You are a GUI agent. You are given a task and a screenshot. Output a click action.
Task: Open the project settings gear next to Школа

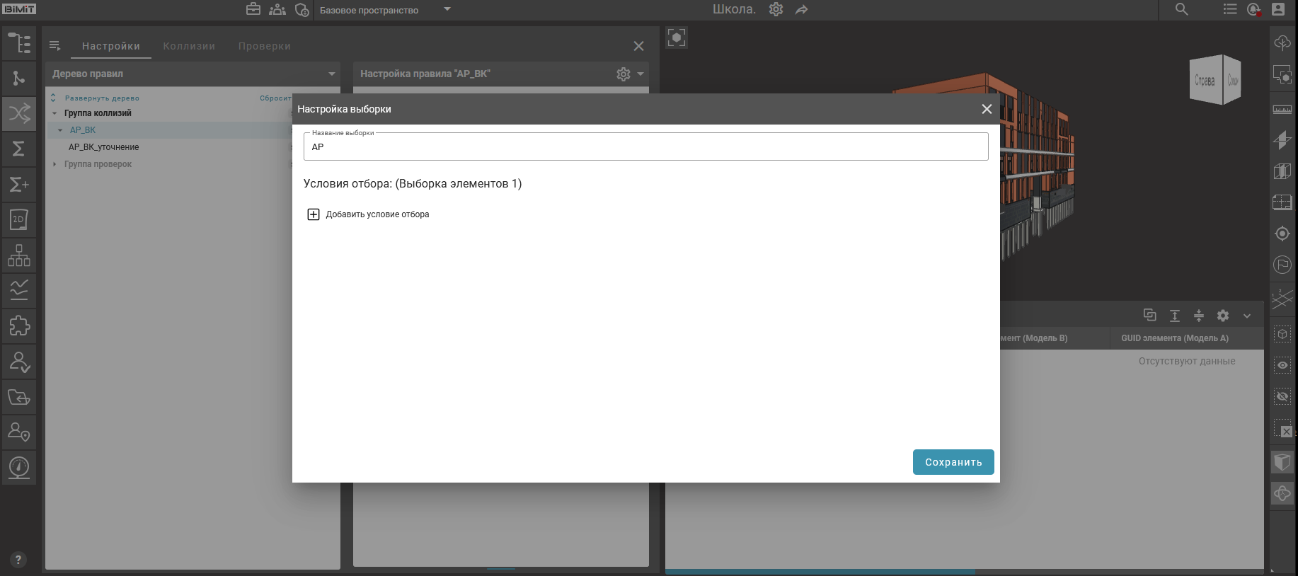click(x=776, y=9)
